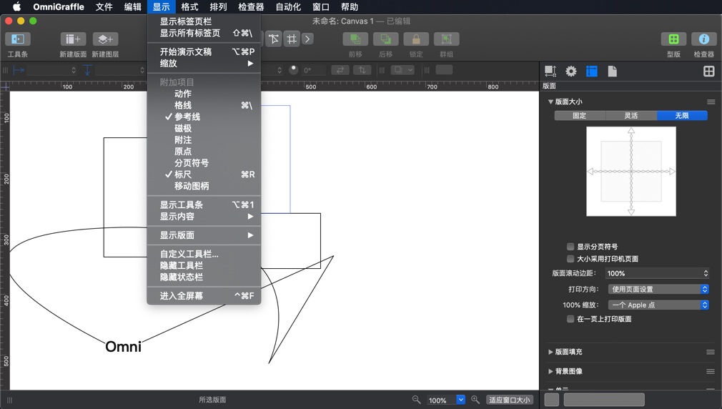Select the point editor tool icon
Image resolution: width=722 pixels, height=409 pixels.
(x=274, y=39)
